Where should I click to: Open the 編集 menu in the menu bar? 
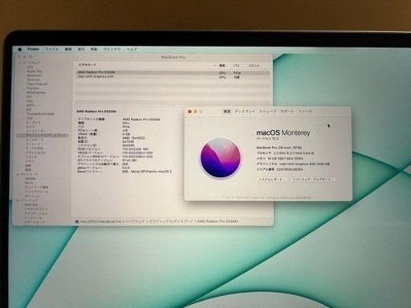[x=68, y=49]
